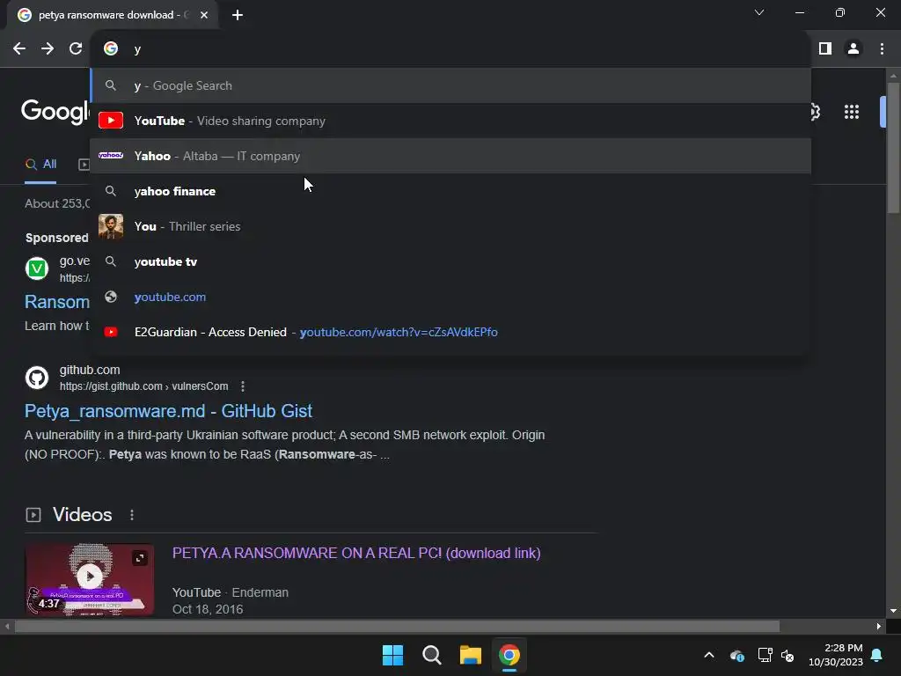Open the Windows Start button

(393, 655)
